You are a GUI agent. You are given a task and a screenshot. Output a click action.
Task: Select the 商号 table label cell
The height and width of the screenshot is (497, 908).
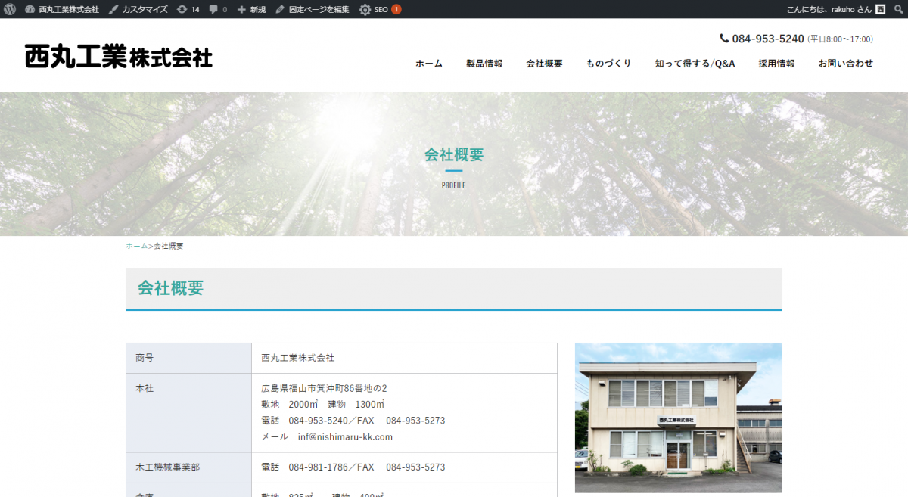[x=188, y=358]
